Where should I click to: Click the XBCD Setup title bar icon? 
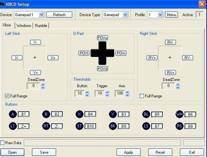click(x=2, y=4)
